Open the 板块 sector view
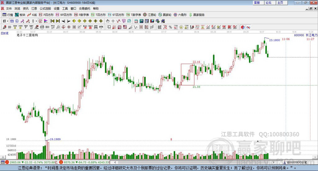 point(20,15)
